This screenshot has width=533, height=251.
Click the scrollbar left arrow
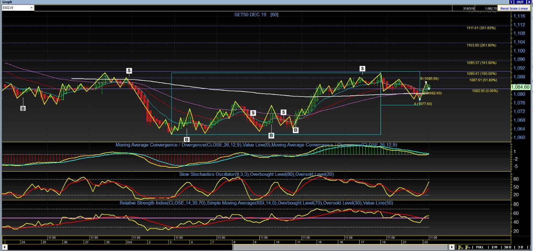[4, 247]
